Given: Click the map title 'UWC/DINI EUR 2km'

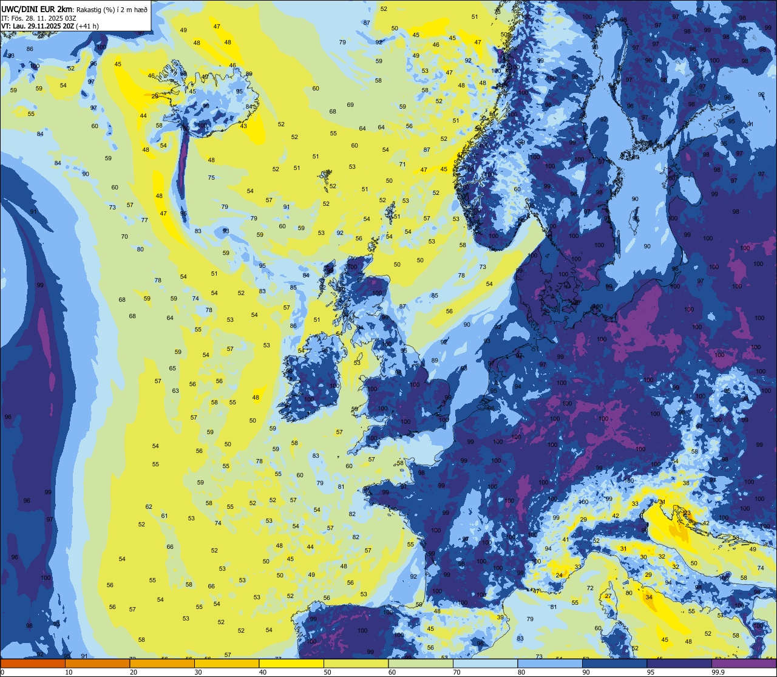Looking at the screenshot, I should (36, 9).
